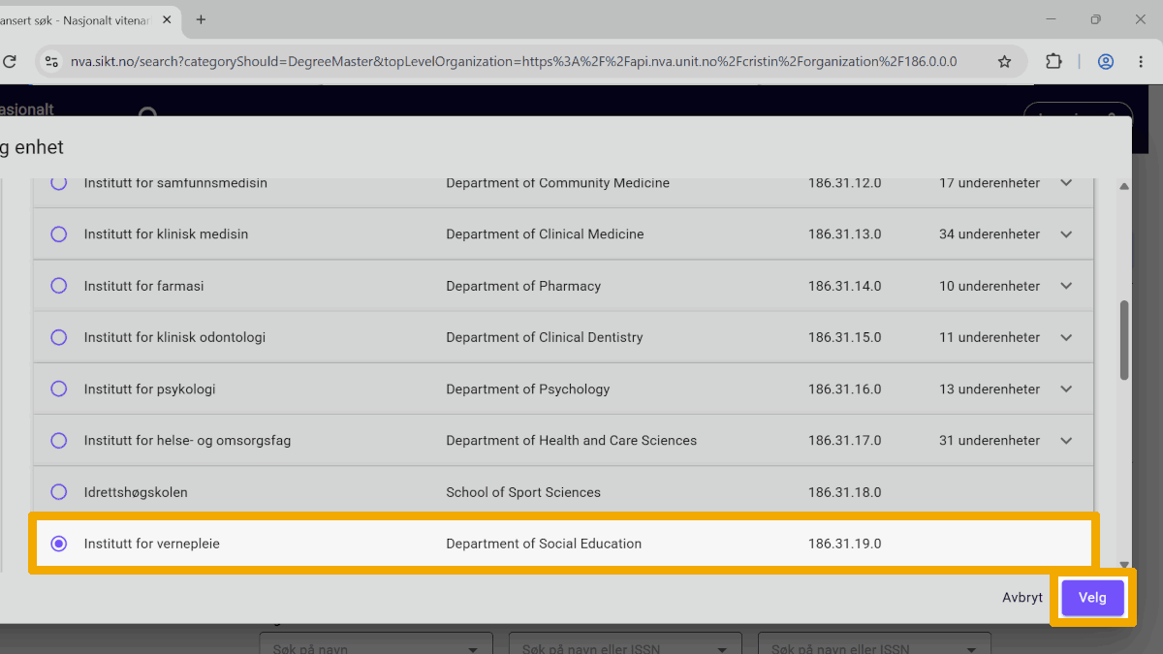Bookmark this page with star icon
1163x654 pixels.
[1005, 61]
